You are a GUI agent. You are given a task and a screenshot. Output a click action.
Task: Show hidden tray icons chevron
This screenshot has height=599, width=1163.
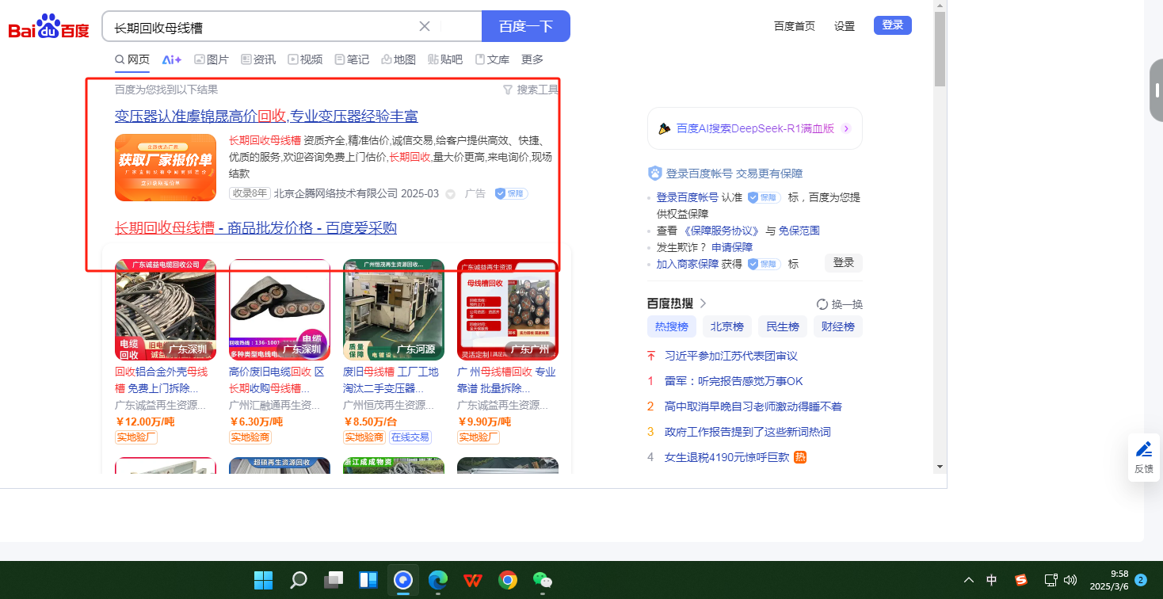pos(969,580)
